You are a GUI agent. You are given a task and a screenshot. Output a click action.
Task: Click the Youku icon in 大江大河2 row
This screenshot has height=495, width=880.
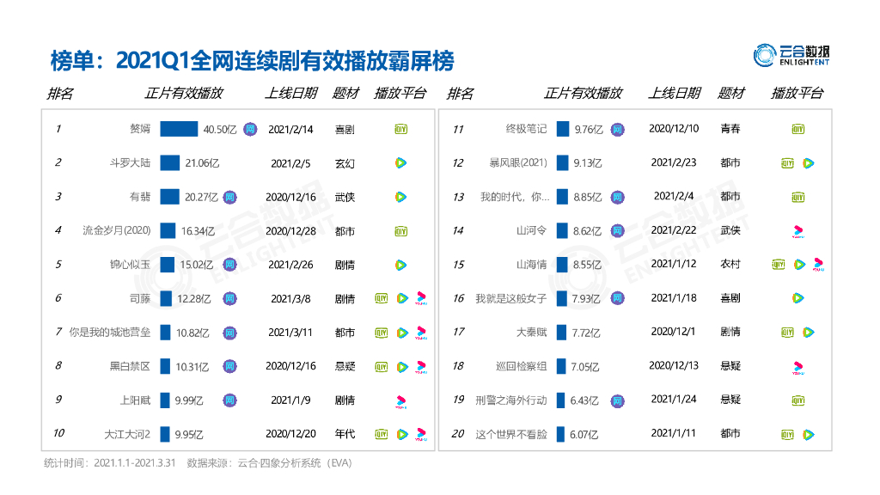click(x=421, y=434)
